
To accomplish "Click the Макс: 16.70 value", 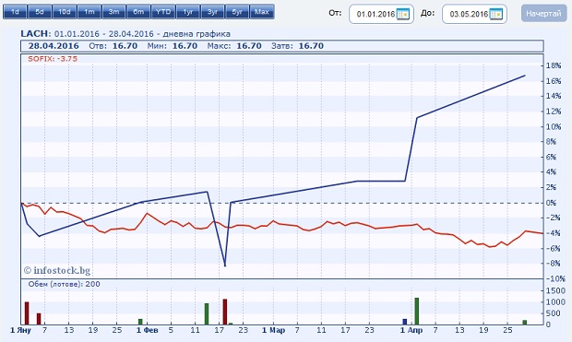I will (234, 46).
